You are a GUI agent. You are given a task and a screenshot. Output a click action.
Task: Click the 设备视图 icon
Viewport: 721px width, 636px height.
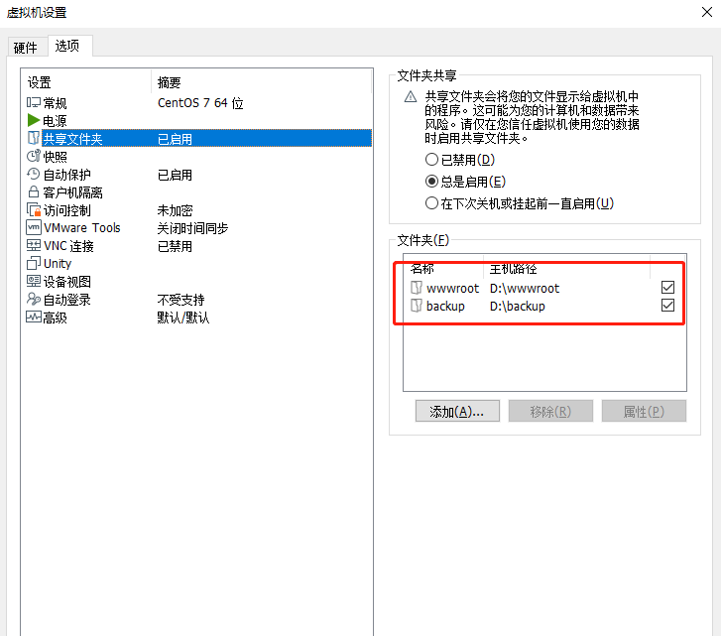click(x=34, y=281)
